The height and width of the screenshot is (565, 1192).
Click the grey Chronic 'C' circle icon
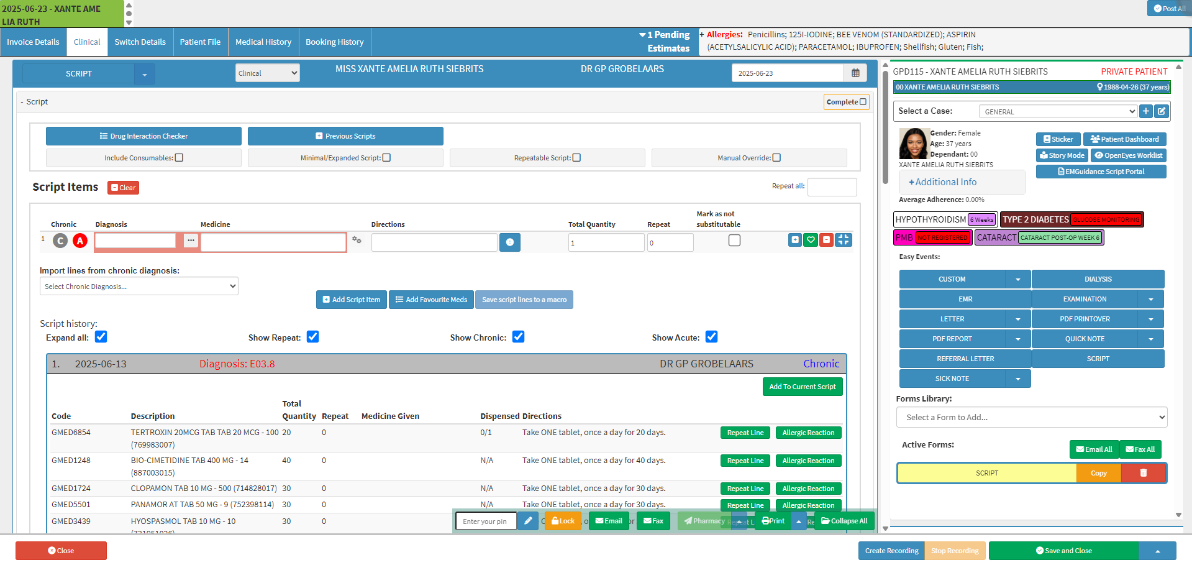pyautogui.click(x=60, y=241)
